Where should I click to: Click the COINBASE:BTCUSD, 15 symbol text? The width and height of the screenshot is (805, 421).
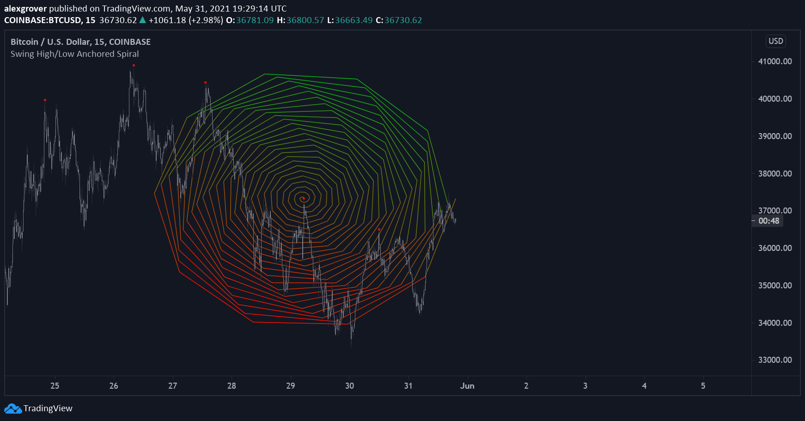click(x=50, y=20)
